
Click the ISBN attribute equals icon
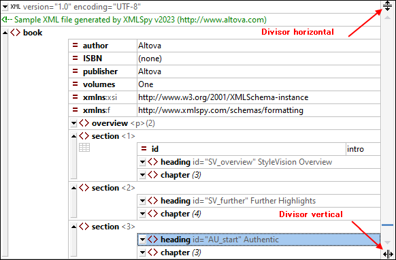tap(75, 58)
